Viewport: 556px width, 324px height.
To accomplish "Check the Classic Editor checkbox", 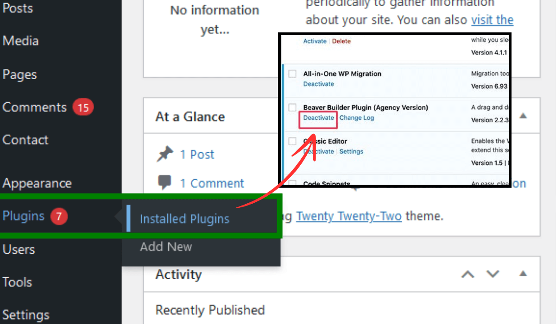I will click(292, 141).
